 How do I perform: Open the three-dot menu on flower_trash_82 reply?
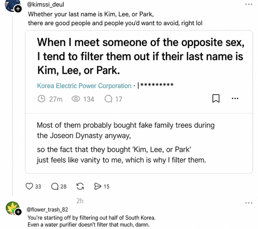pos(249,203)
